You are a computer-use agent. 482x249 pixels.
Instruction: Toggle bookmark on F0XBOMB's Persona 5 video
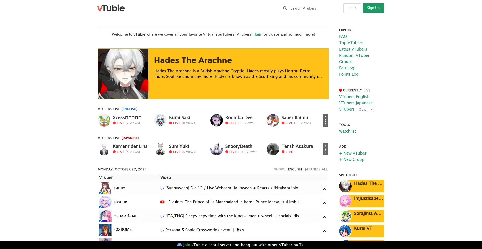[324, 230]
